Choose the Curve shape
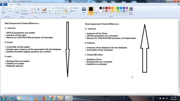Viewport: 180px width, 101px height. click(x=53, y=8)
